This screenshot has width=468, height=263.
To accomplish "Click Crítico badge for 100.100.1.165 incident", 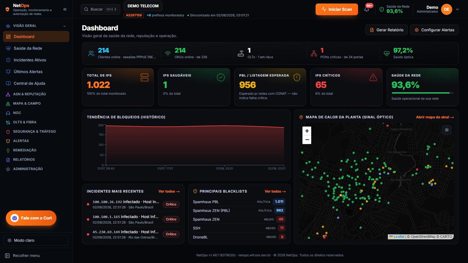I will (x=171, y=219).
